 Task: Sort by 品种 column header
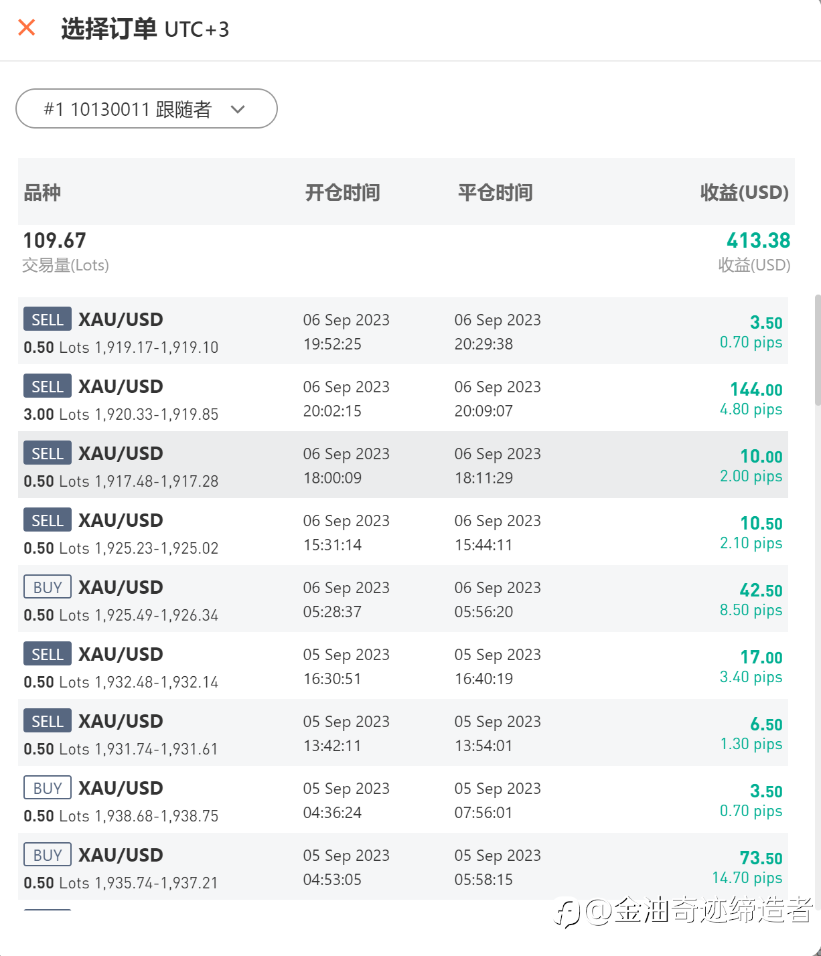(x=42, y=193)
